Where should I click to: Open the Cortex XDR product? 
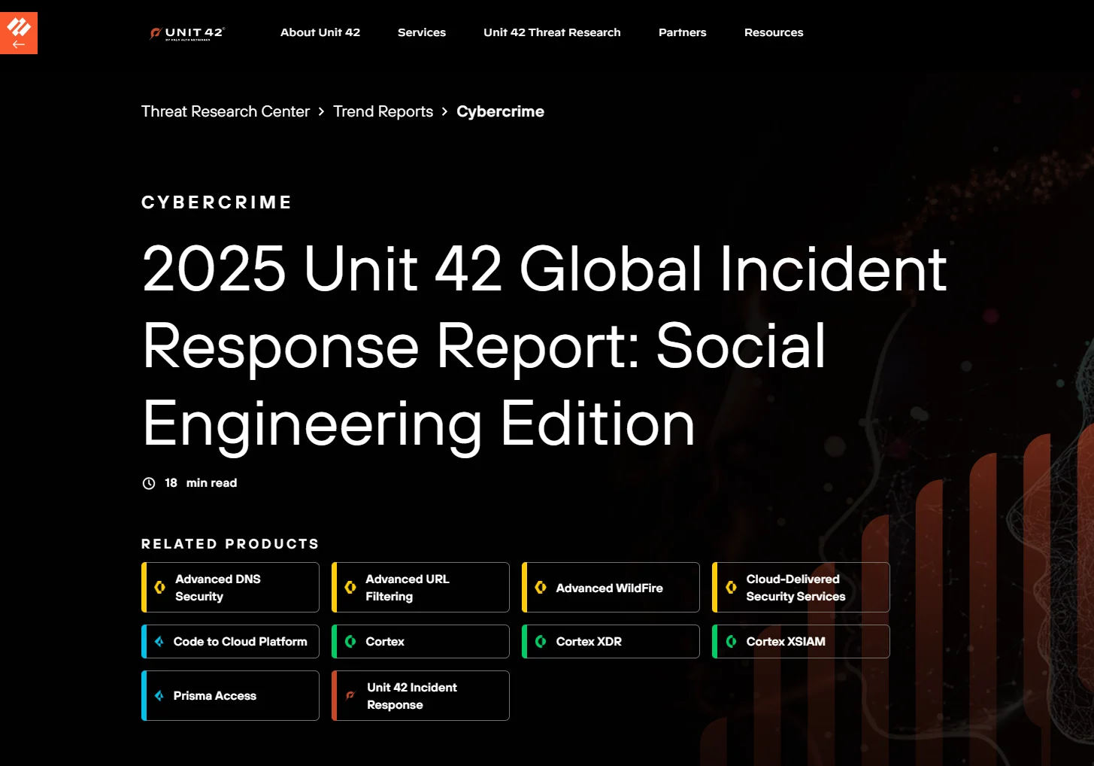pyautogui.click(x=611, y=642)
